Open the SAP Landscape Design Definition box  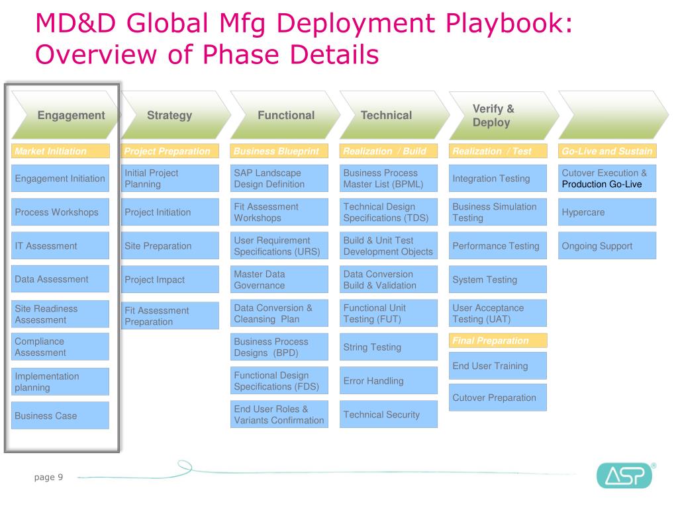[279, 178]
